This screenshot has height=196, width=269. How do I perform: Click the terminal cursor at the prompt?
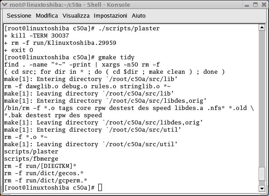click(100, 187)
